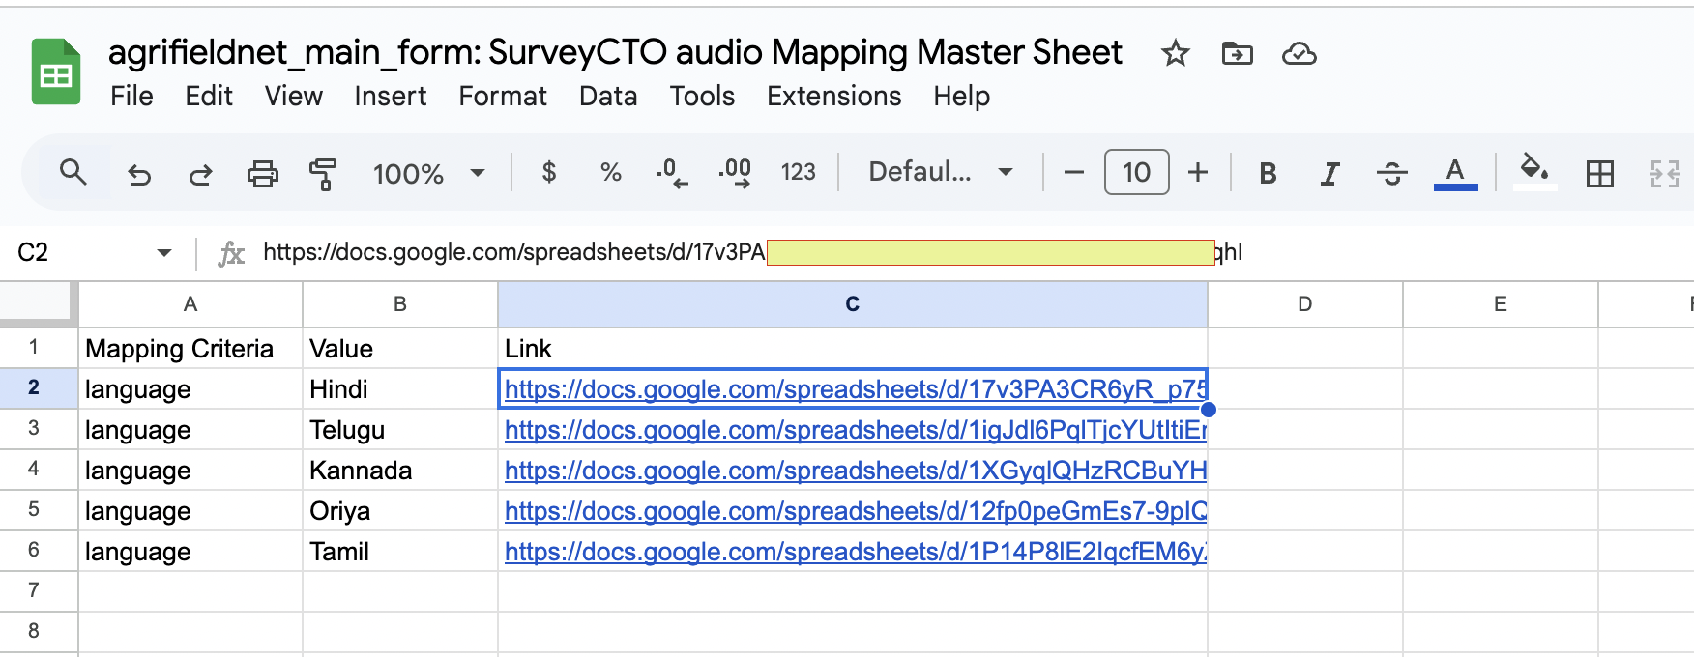Select the 'Link' header cell

(x=853, y=348)
